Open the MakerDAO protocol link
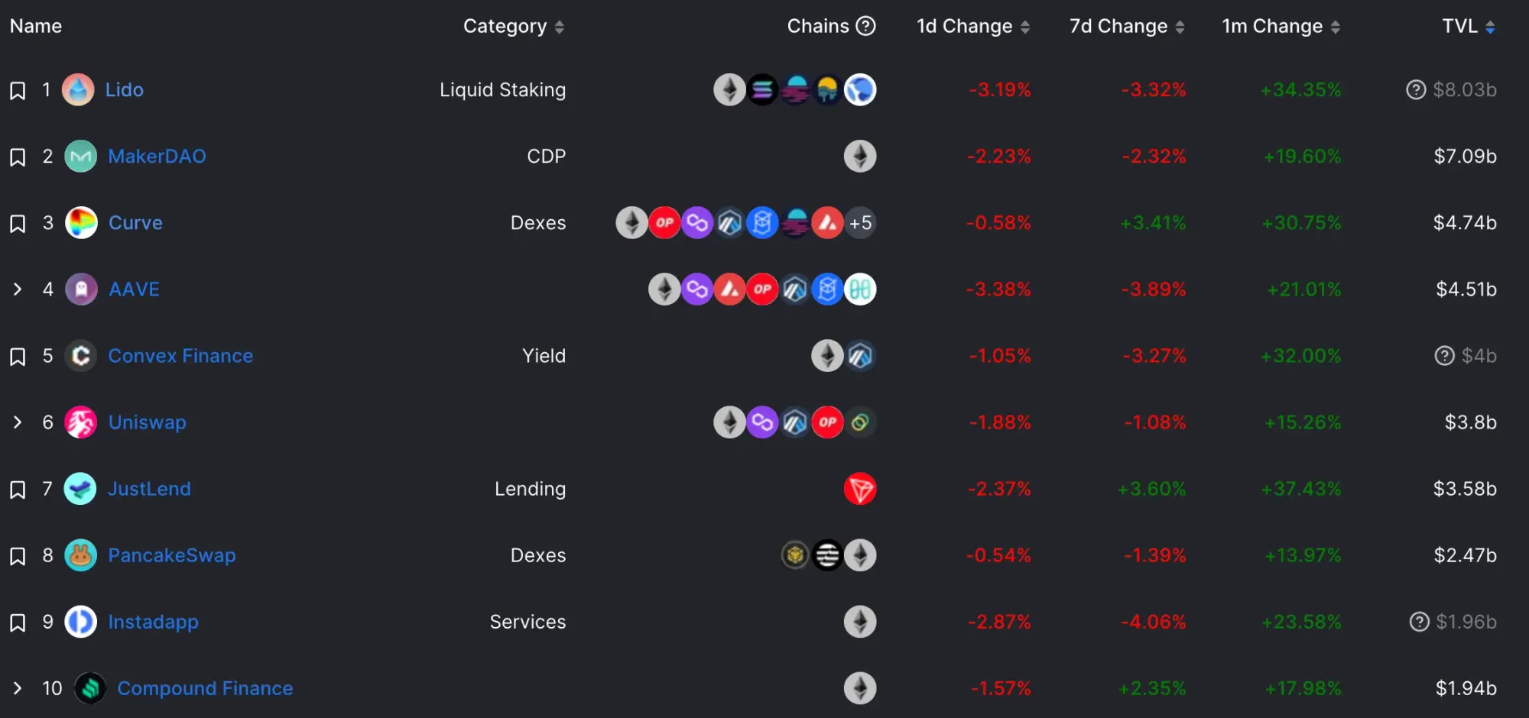 point(157,157)
